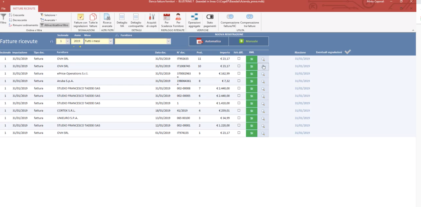
Task: Open the Fornitore dropdown arrow
Action: tap(169, 41)
